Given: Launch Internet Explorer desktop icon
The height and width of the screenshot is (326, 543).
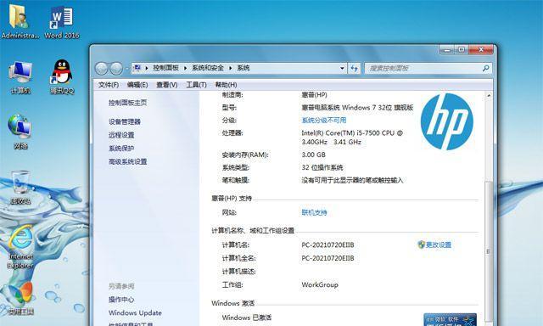Looking at the screenshot, I should [x=20, y=247].
